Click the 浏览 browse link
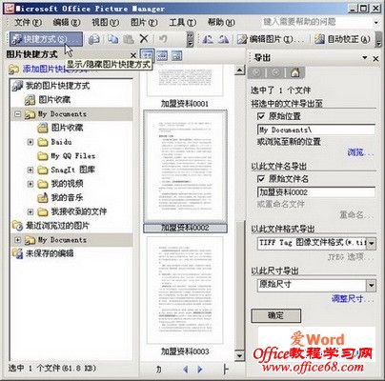The height and width of the screenshot is (381, 385). [x=360, y=152]
